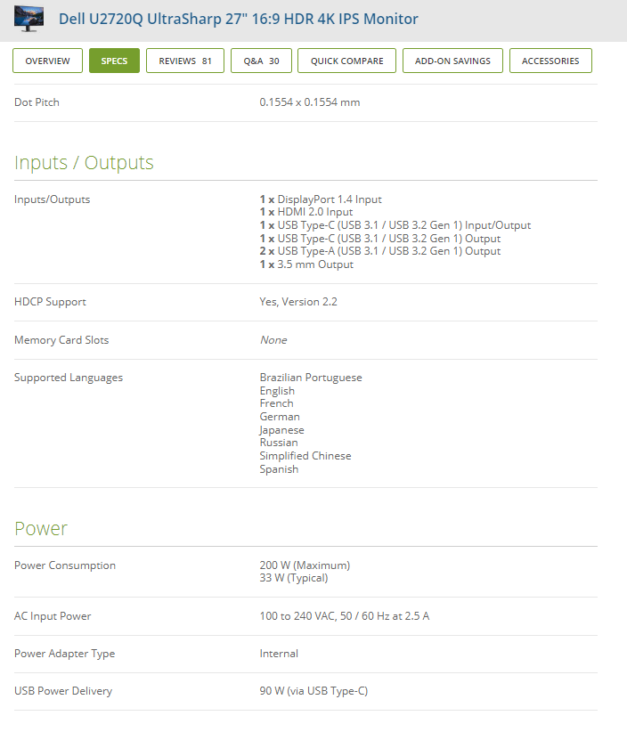
Task: Click the 0.1554 x 0.1554 mm value
Action: pos(310,102)
